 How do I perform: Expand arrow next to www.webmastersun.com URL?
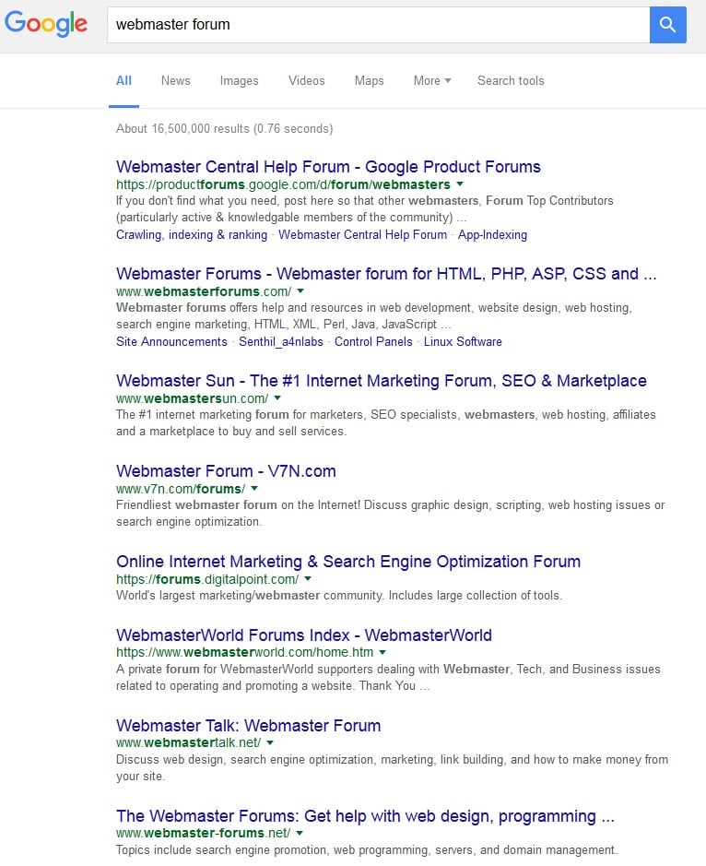tap(277, 398)
